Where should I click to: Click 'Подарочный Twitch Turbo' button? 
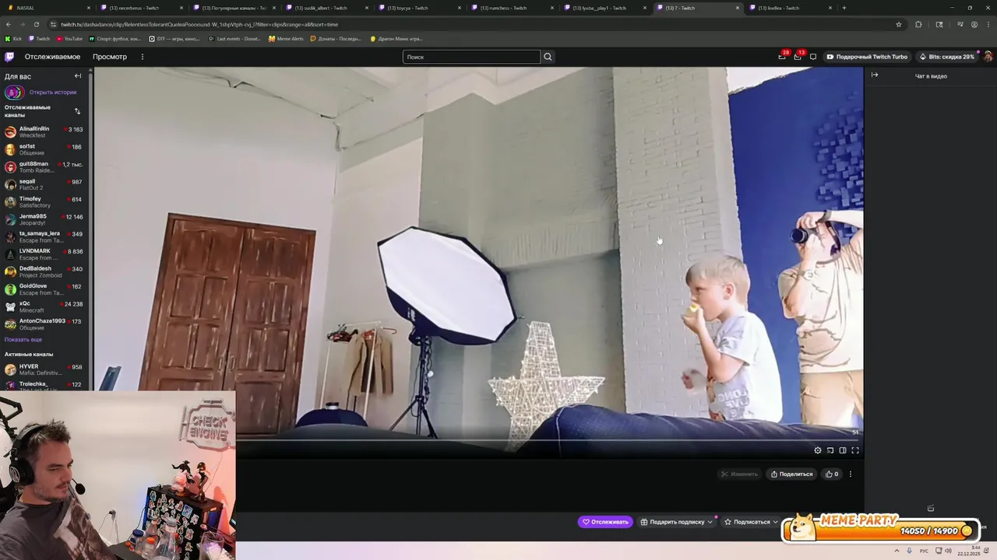tap(867, 57)
